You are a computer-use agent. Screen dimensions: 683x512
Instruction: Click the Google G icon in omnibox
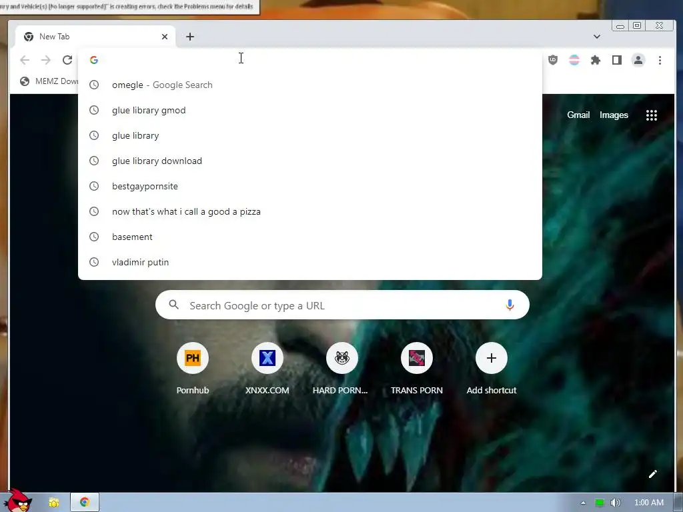93,60
